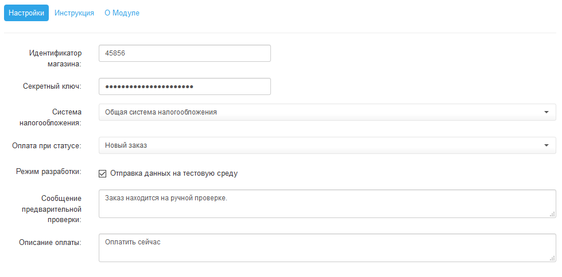Open the О Модуле tab

click(122, 13)
